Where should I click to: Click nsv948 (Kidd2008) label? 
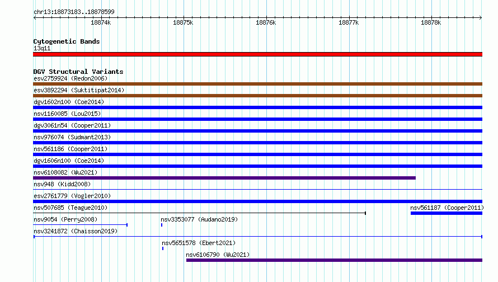[62, 184]
